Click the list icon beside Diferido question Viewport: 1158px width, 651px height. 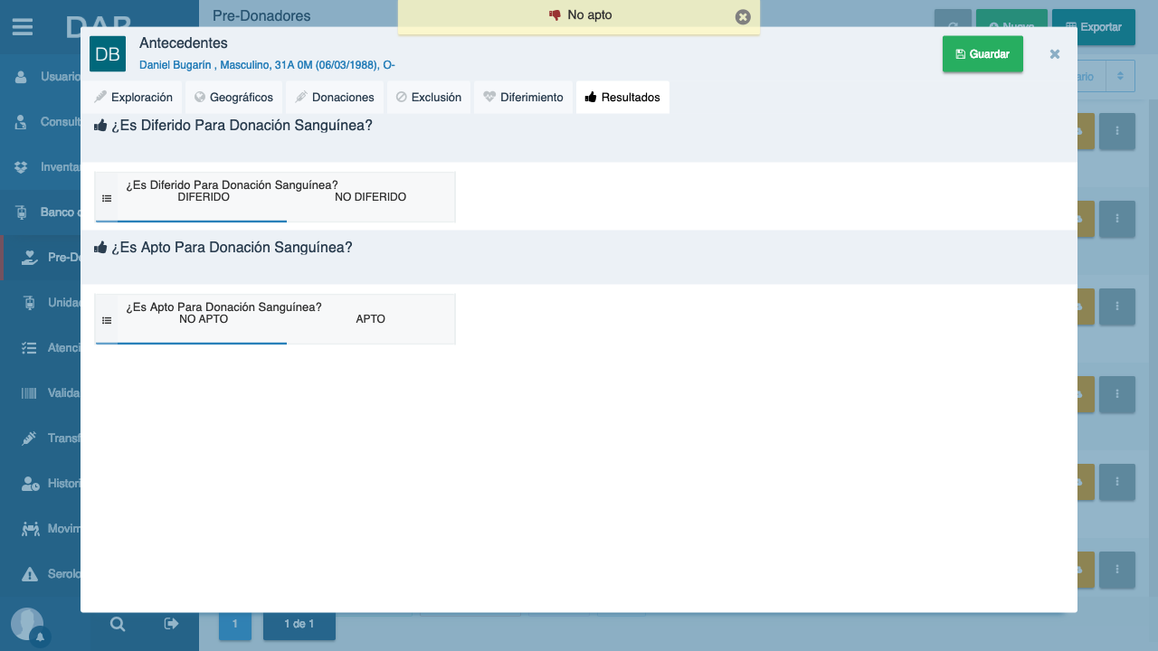pos(107,198)
